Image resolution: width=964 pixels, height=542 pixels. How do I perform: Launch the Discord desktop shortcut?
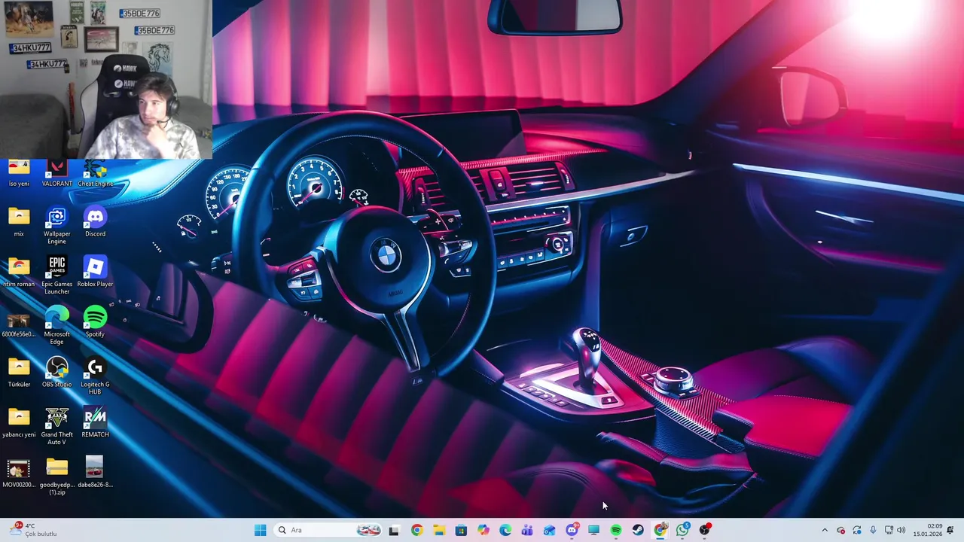(x=95, y=222)
